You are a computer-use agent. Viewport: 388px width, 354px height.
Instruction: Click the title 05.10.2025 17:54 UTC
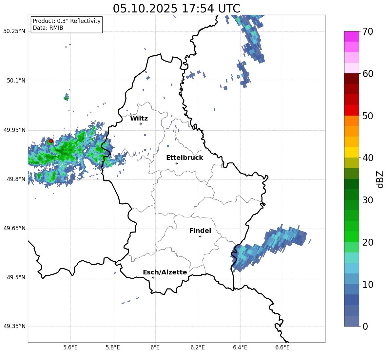(176, 9)
